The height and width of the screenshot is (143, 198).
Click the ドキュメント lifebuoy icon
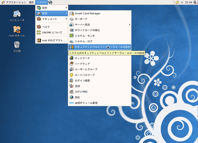(x=39, y=19)
